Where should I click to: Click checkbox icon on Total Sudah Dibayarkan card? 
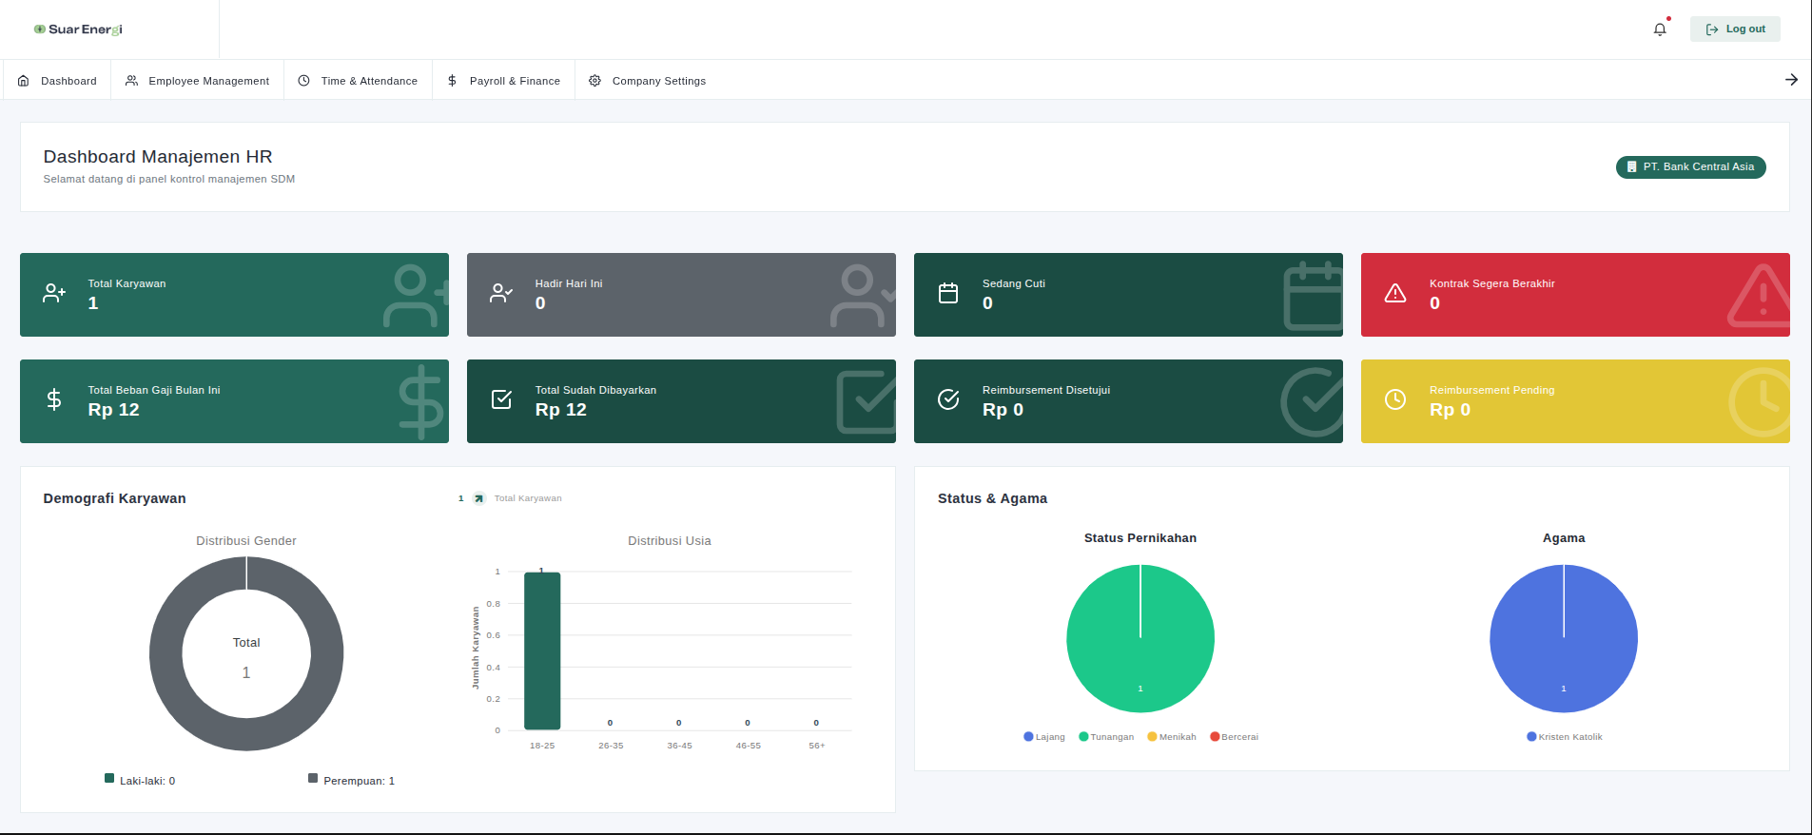[501, 399]
